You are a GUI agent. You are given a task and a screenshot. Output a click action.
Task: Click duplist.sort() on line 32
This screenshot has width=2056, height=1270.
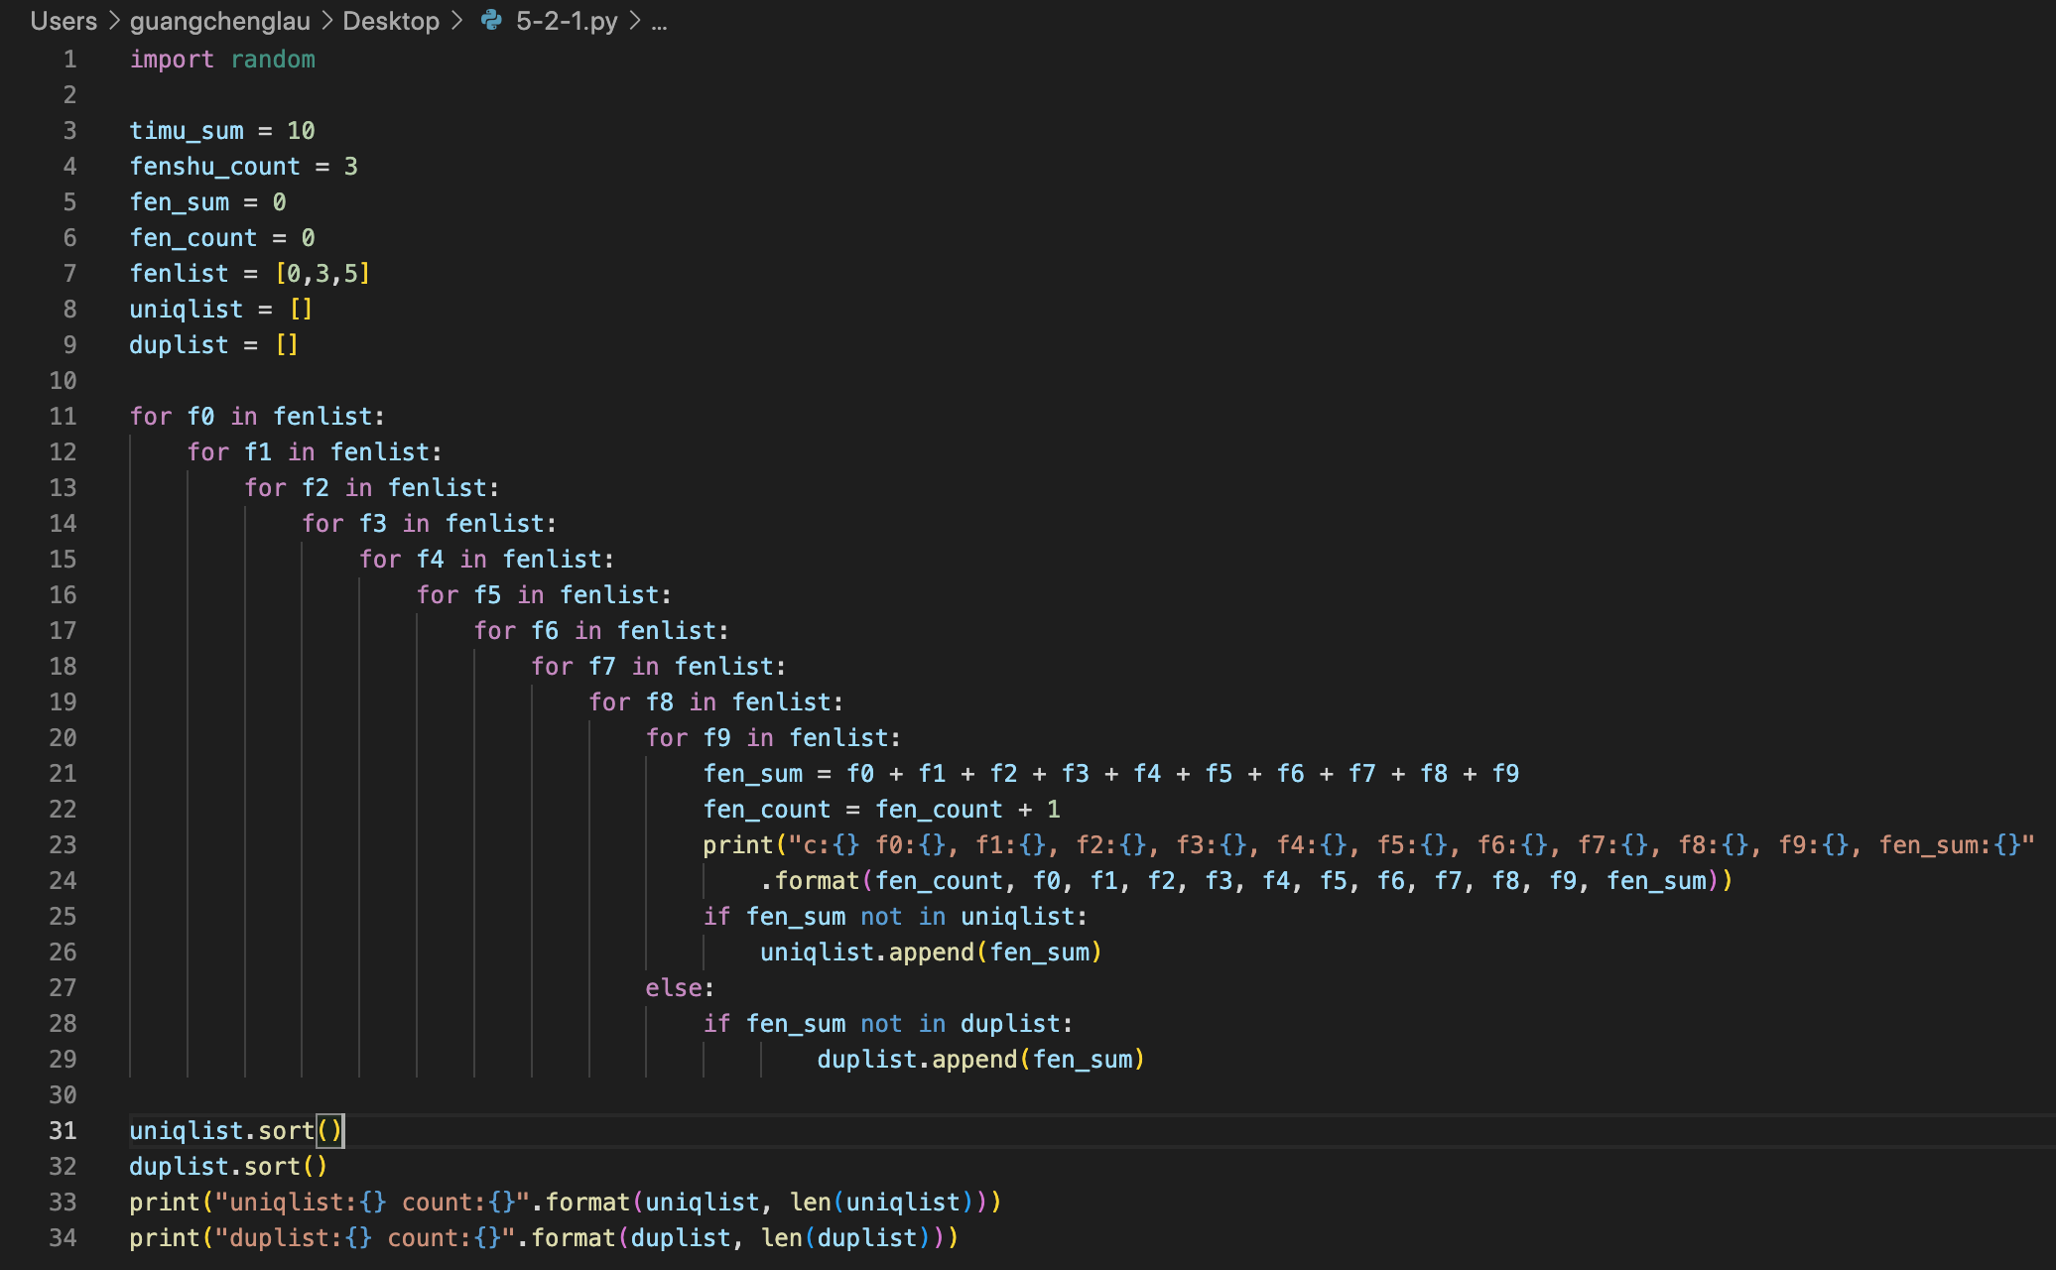[228, 1167]
